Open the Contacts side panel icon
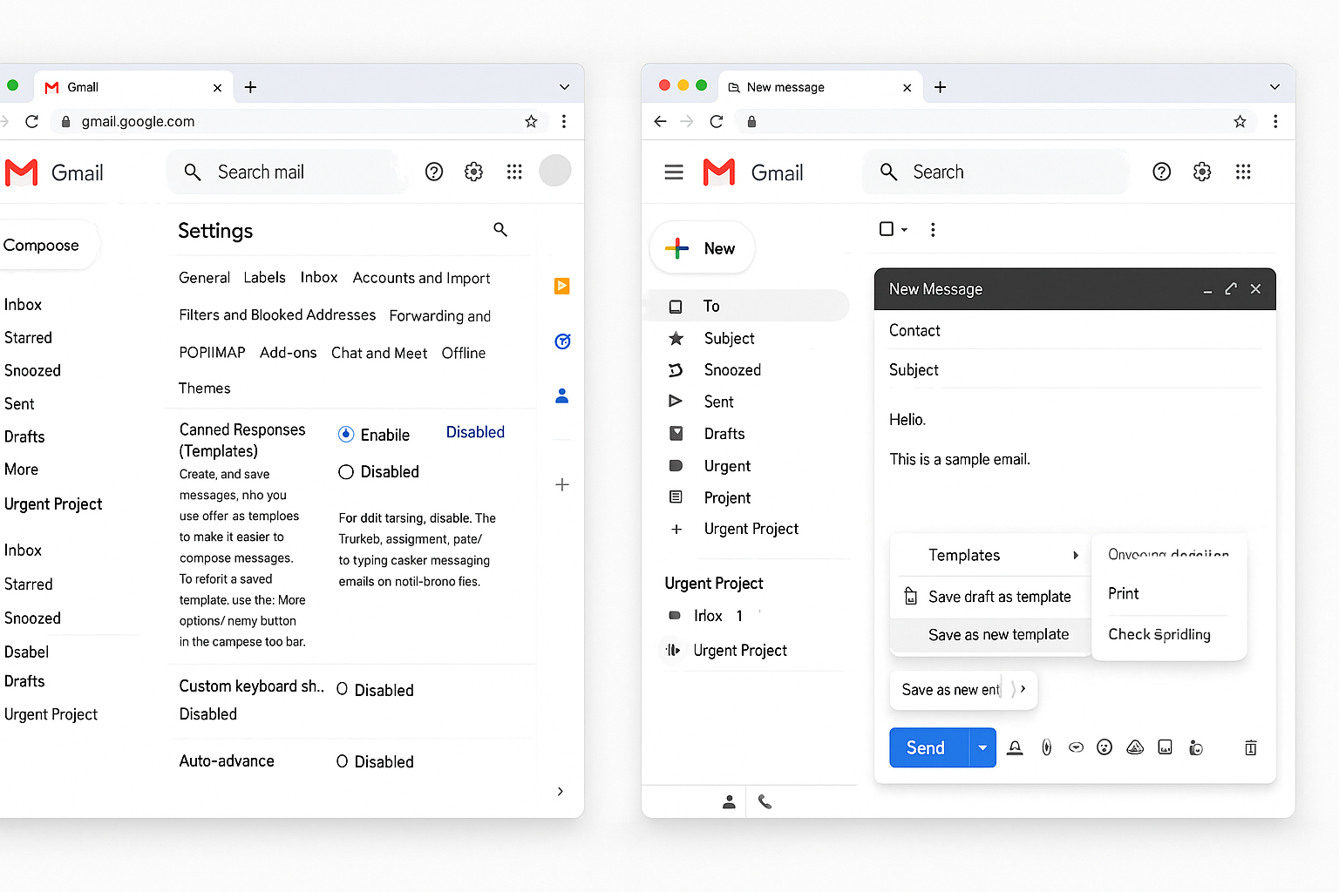 pos(562,396)
